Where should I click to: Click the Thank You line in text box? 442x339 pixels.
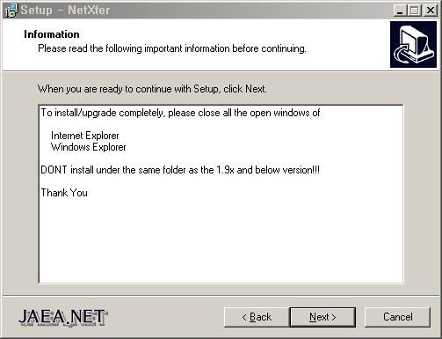tap(64, 193)
